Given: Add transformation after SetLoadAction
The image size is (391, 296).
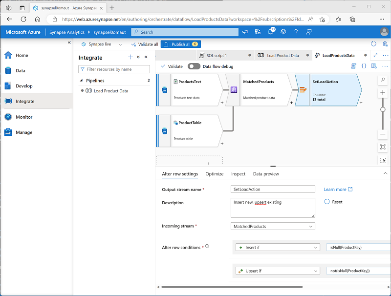Looking at the screenshot, I should coord(361,103).
